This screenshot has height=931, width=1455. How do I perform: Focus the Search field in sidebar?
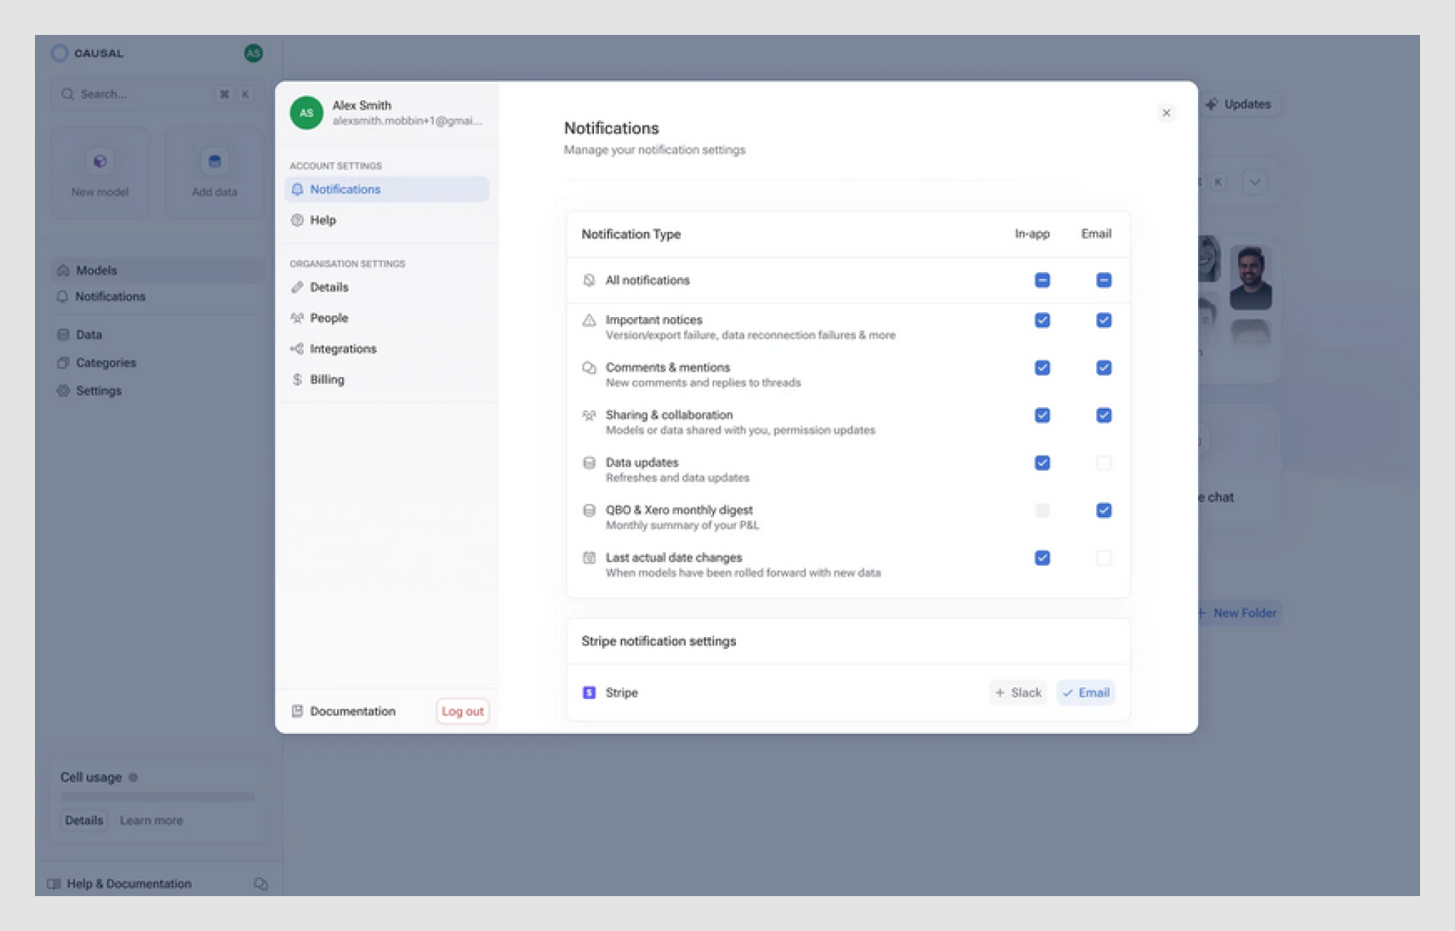click(x=157, y=94)
